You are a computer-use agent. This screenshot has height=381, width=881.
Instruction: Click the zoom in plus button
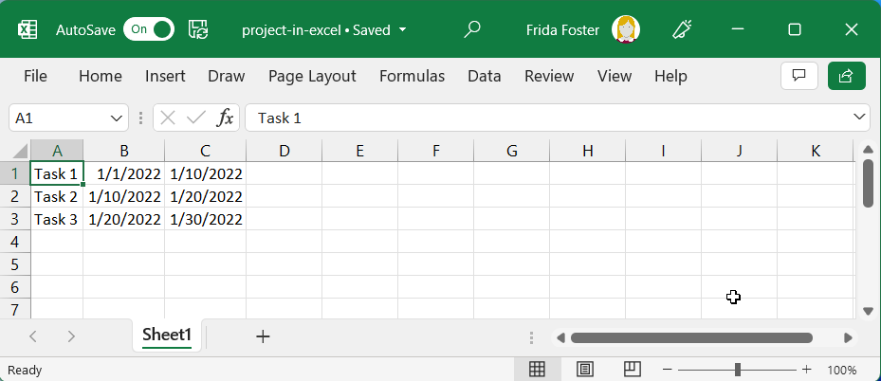click(807, 370)
